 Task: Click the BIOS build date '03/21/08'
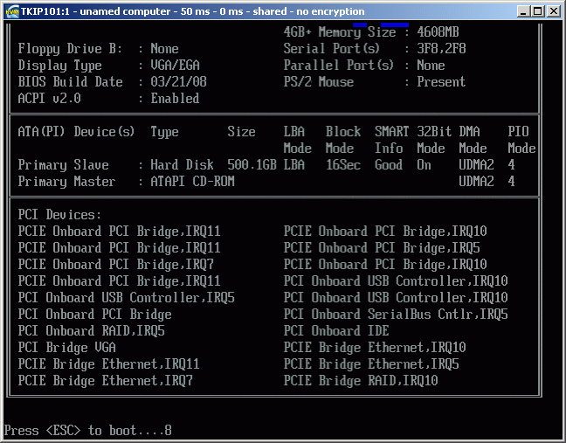pos(179,82)
